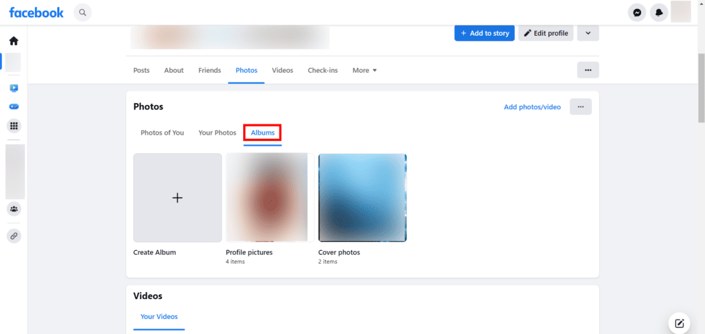Open profile tab bar three-dot menu
The height and width of the screenshot is (334, 705).
tap(588, 70)
